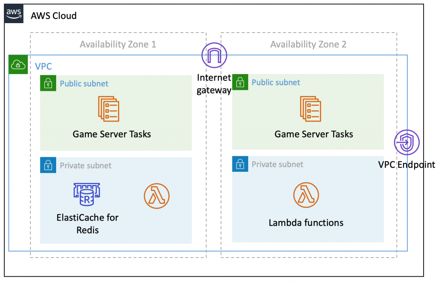
Task: Click the Internet gateway label text
Action: [x=214, y=84]
